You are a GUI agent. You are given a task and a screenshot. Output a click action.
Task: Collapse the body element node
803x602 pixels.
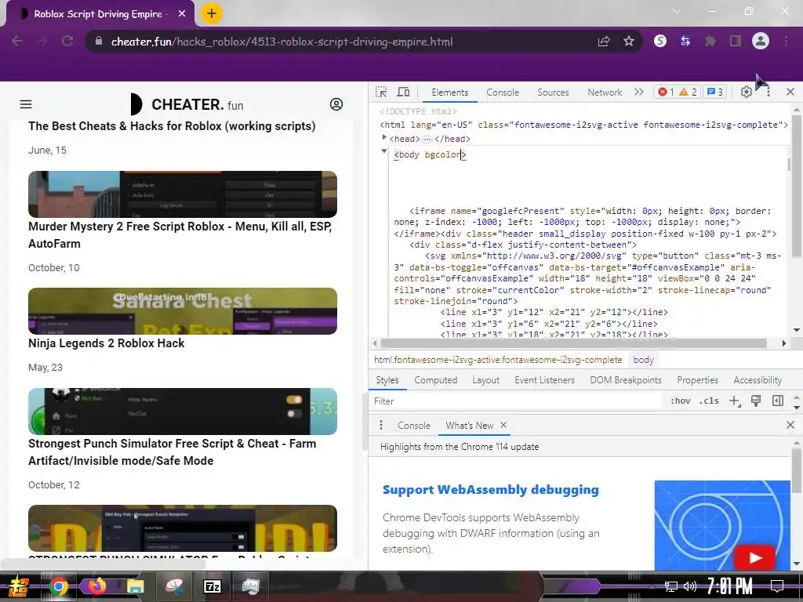coord(384,151)
